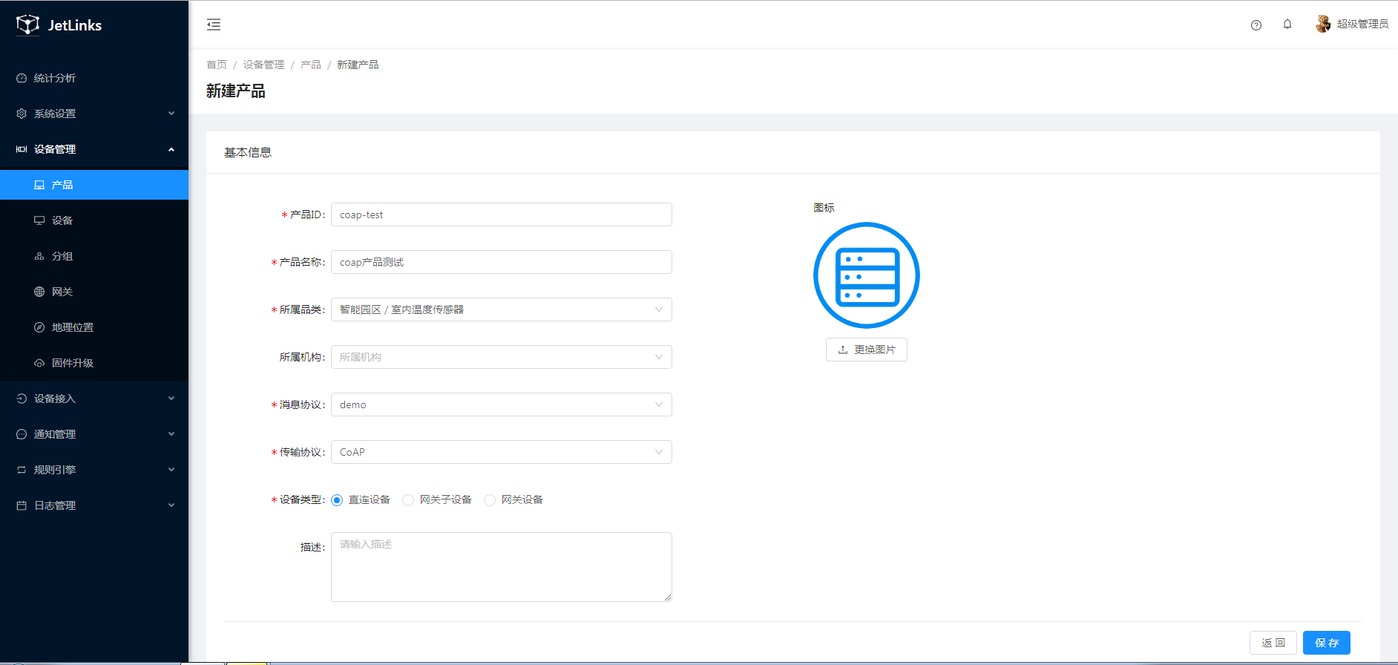The width and height of the screenshot is (1398, 665).
Task: Click the product server icon image
Action: coord(866,275)
